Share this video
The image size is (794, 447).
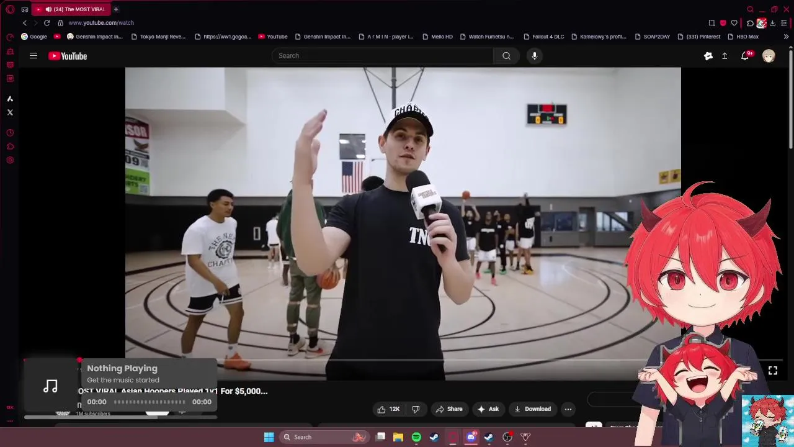click(449, 409)
